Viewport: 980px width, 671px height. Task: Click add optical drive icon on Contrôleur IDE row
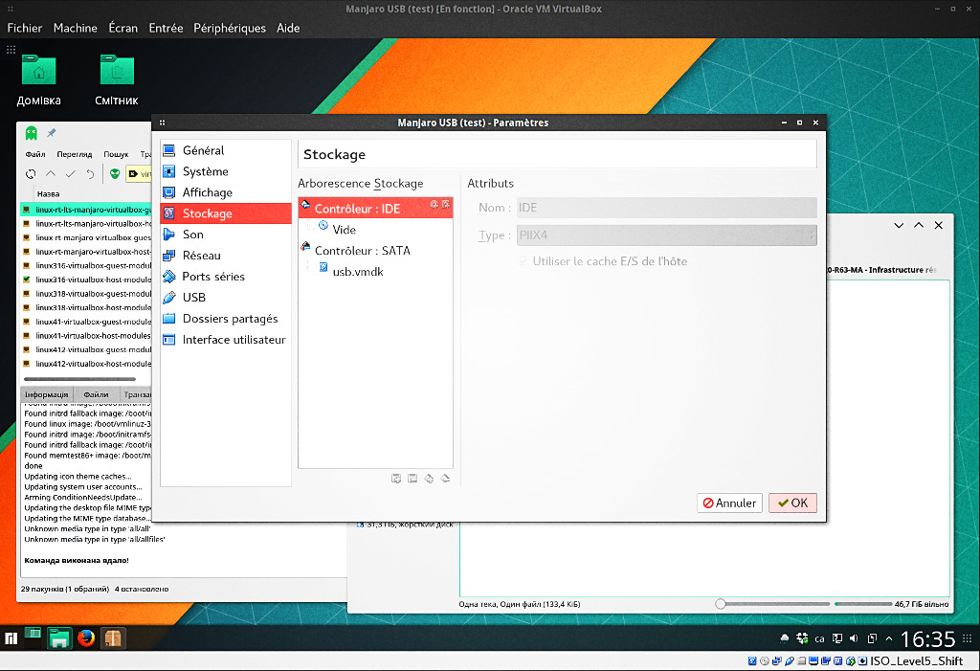point(434,205)
